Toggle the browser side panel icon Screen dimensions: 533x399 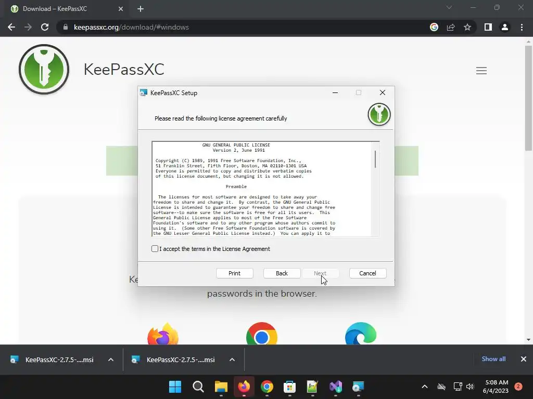point(488,27)
